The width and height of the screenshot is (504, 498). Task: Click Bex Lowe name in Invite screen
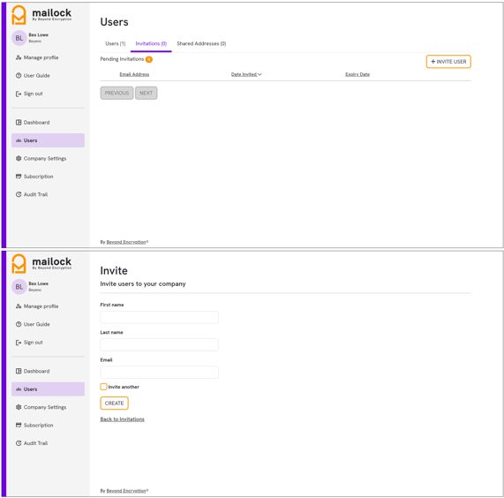coord(39,283)
